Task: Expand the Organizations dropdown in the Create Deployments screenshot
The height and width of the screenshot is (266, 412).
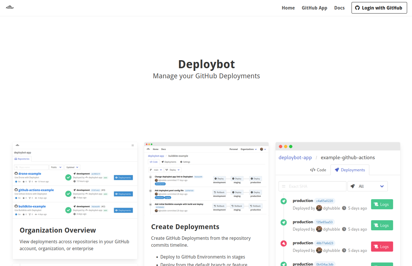Action: click(249, 149)
